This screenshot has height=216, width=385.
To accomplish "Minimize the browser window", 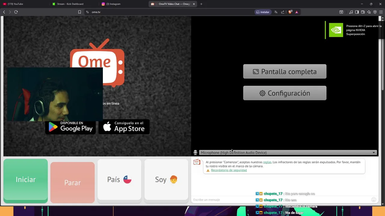I will point(362,4).
